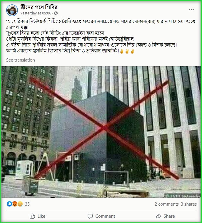The height and width of the screenshot is (223, 202).
Task: Click See translation under the post
Action: click(21, 60)
